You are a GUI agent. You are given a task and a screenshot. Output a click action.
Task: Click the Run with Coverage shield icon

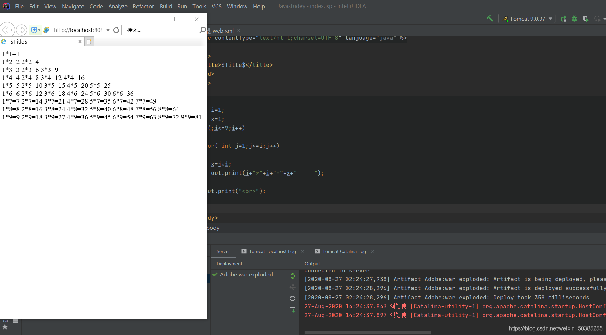coord(585,19)
